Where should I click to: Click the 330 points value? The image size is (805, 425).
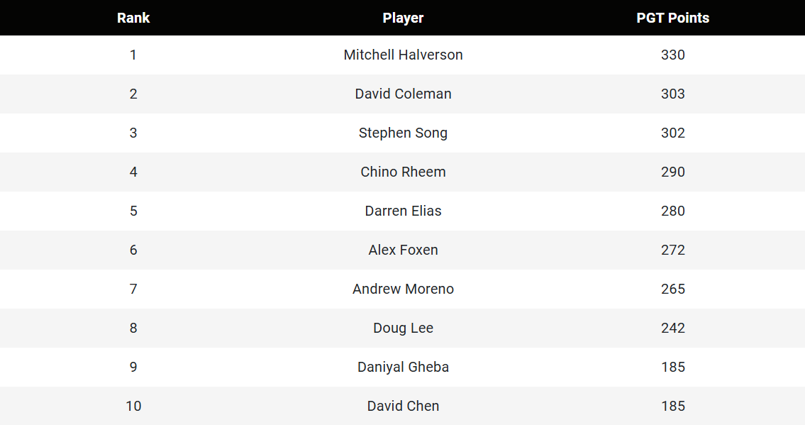tap(672, 55)
